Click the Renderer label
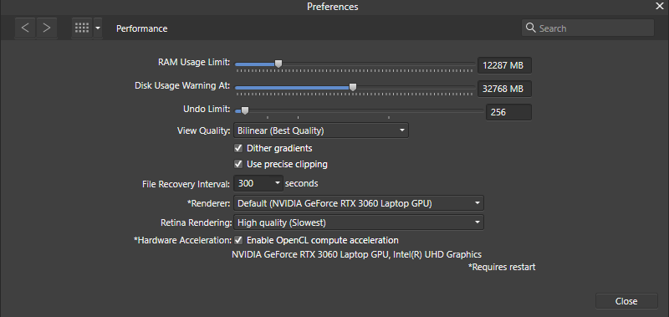 [209, 203]
